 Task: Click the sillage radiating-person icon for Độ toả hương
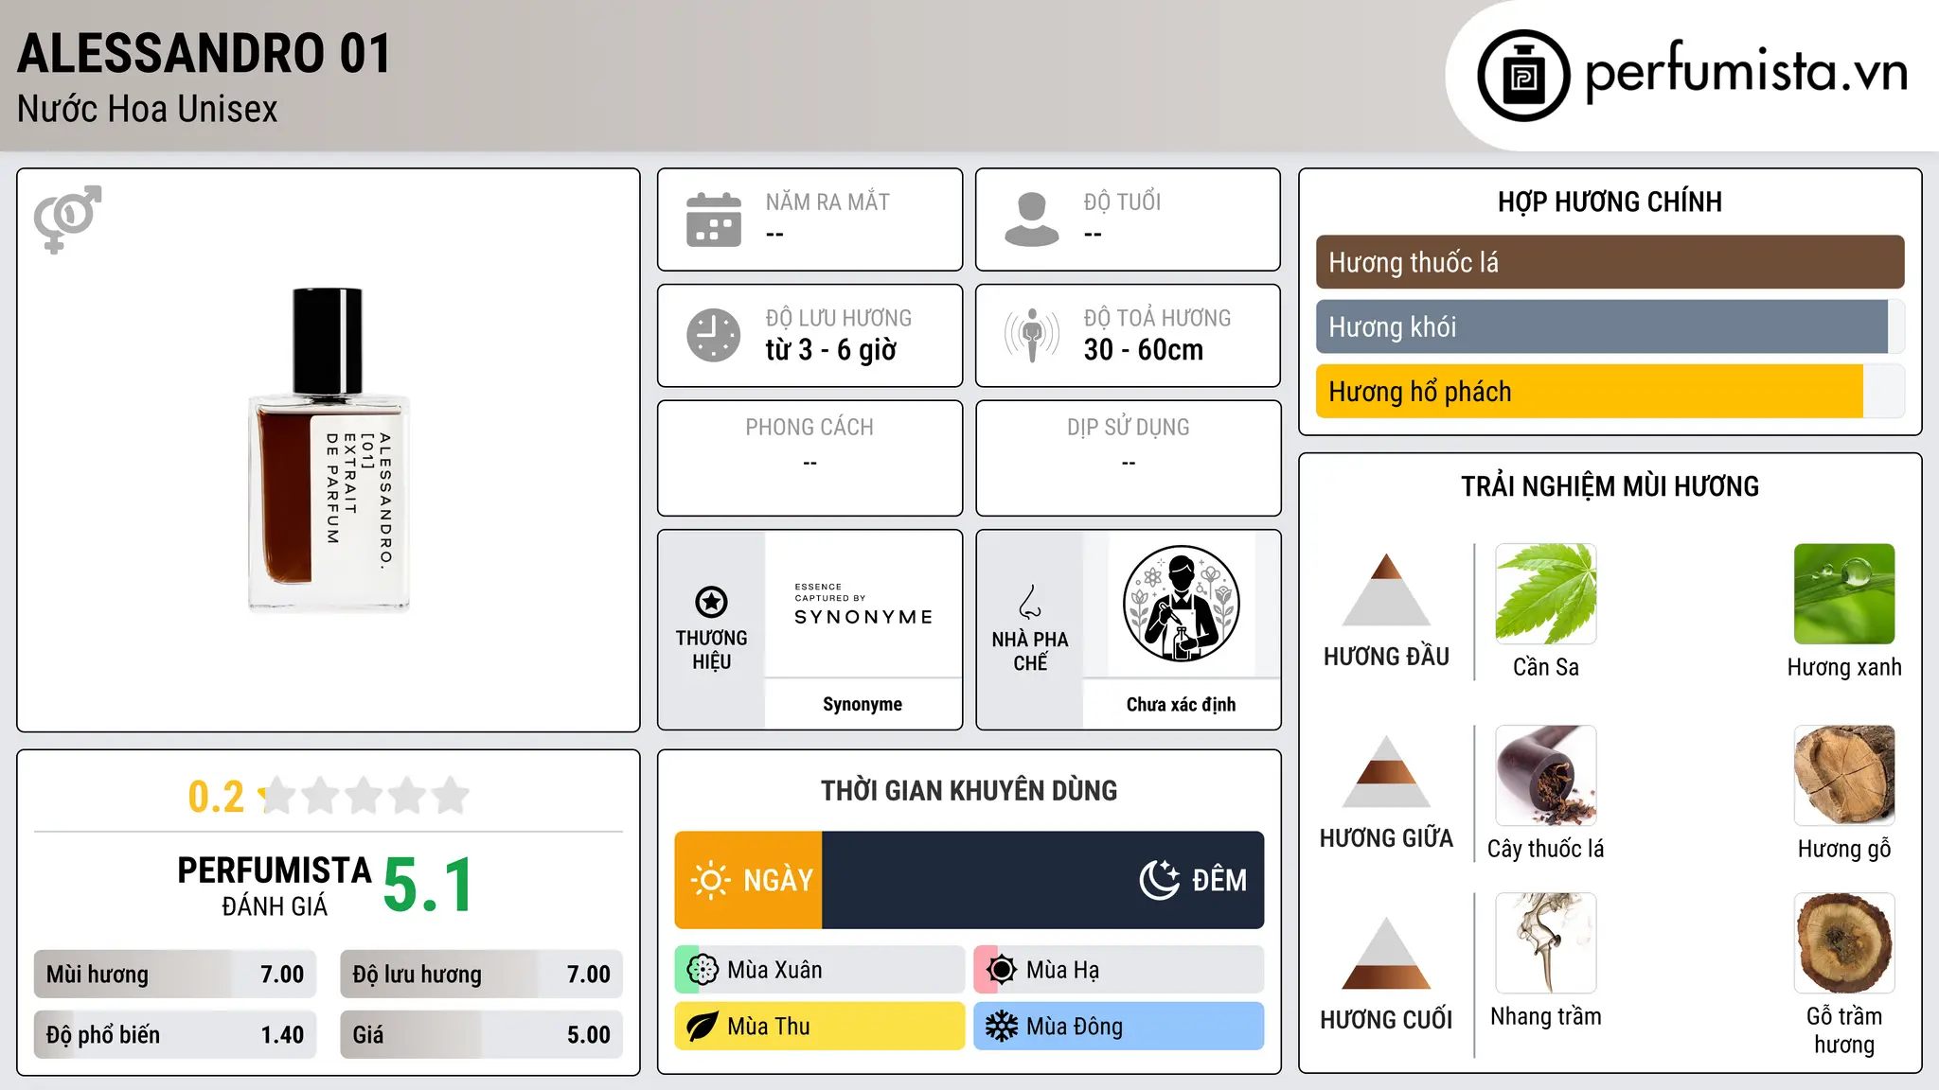(x=1031, y=335)
